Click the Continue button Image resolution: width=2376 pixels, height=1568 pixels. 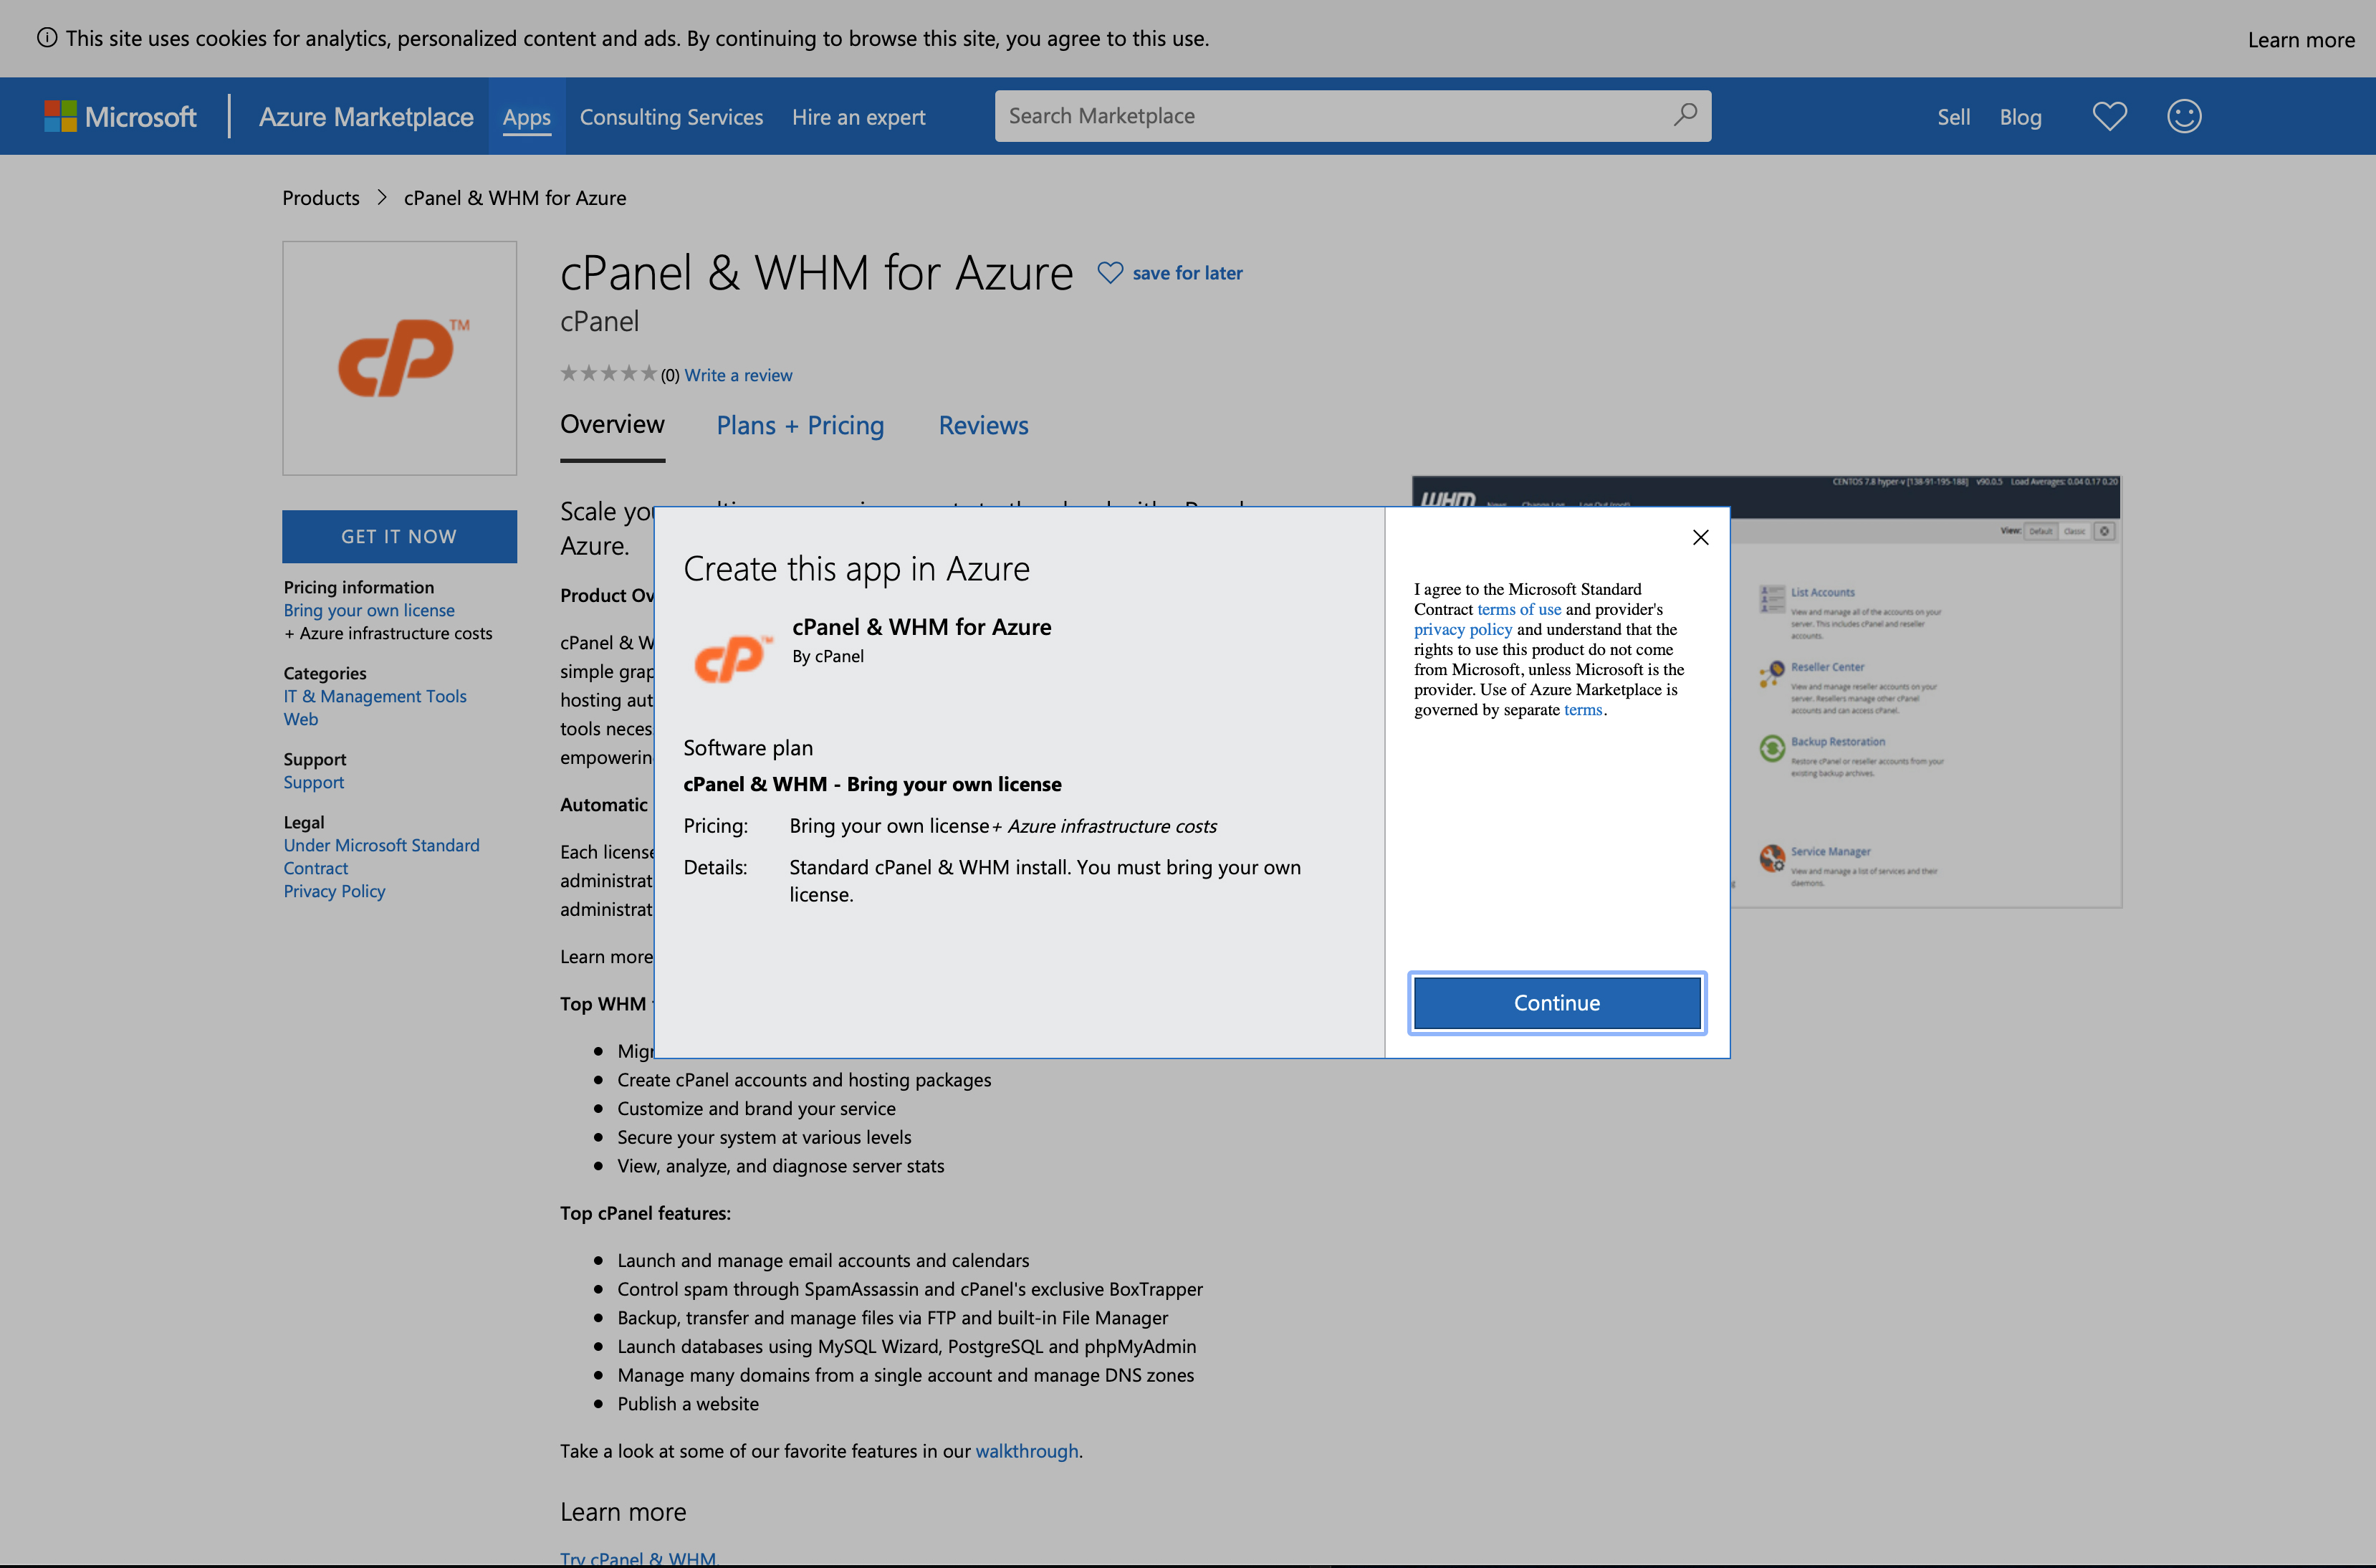[x=1556, y=1002]
